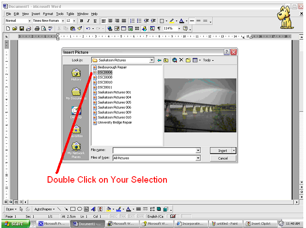Apply the Highlight color marker

[172, 21]
